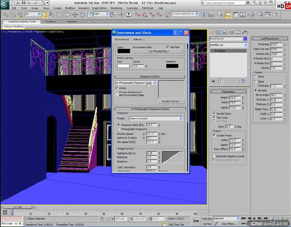This screenshot has width=291, height=227.
Task: Expand the mr Photographic Exposure Control dropdown
Action: [154, 83]
